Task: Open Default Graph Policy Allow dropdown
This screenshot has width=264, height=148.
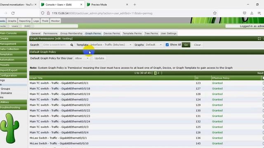Action: tap(82, 58)
